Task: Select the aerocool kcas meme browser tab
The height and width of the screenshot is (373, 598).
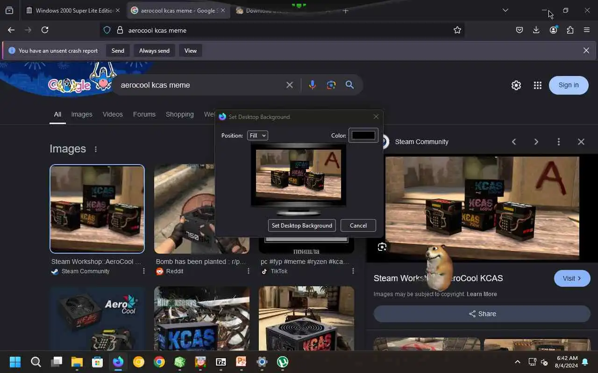Action: [x=178, y=10]
